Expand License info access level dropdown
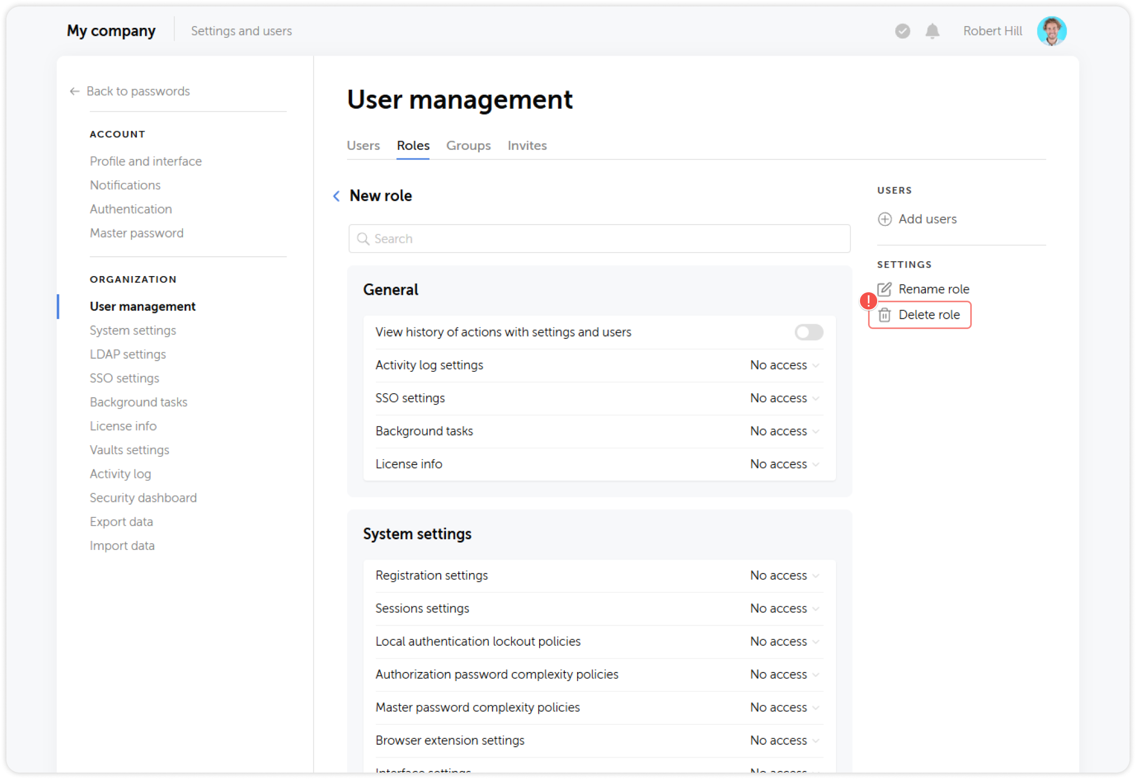 click(784, 464)
